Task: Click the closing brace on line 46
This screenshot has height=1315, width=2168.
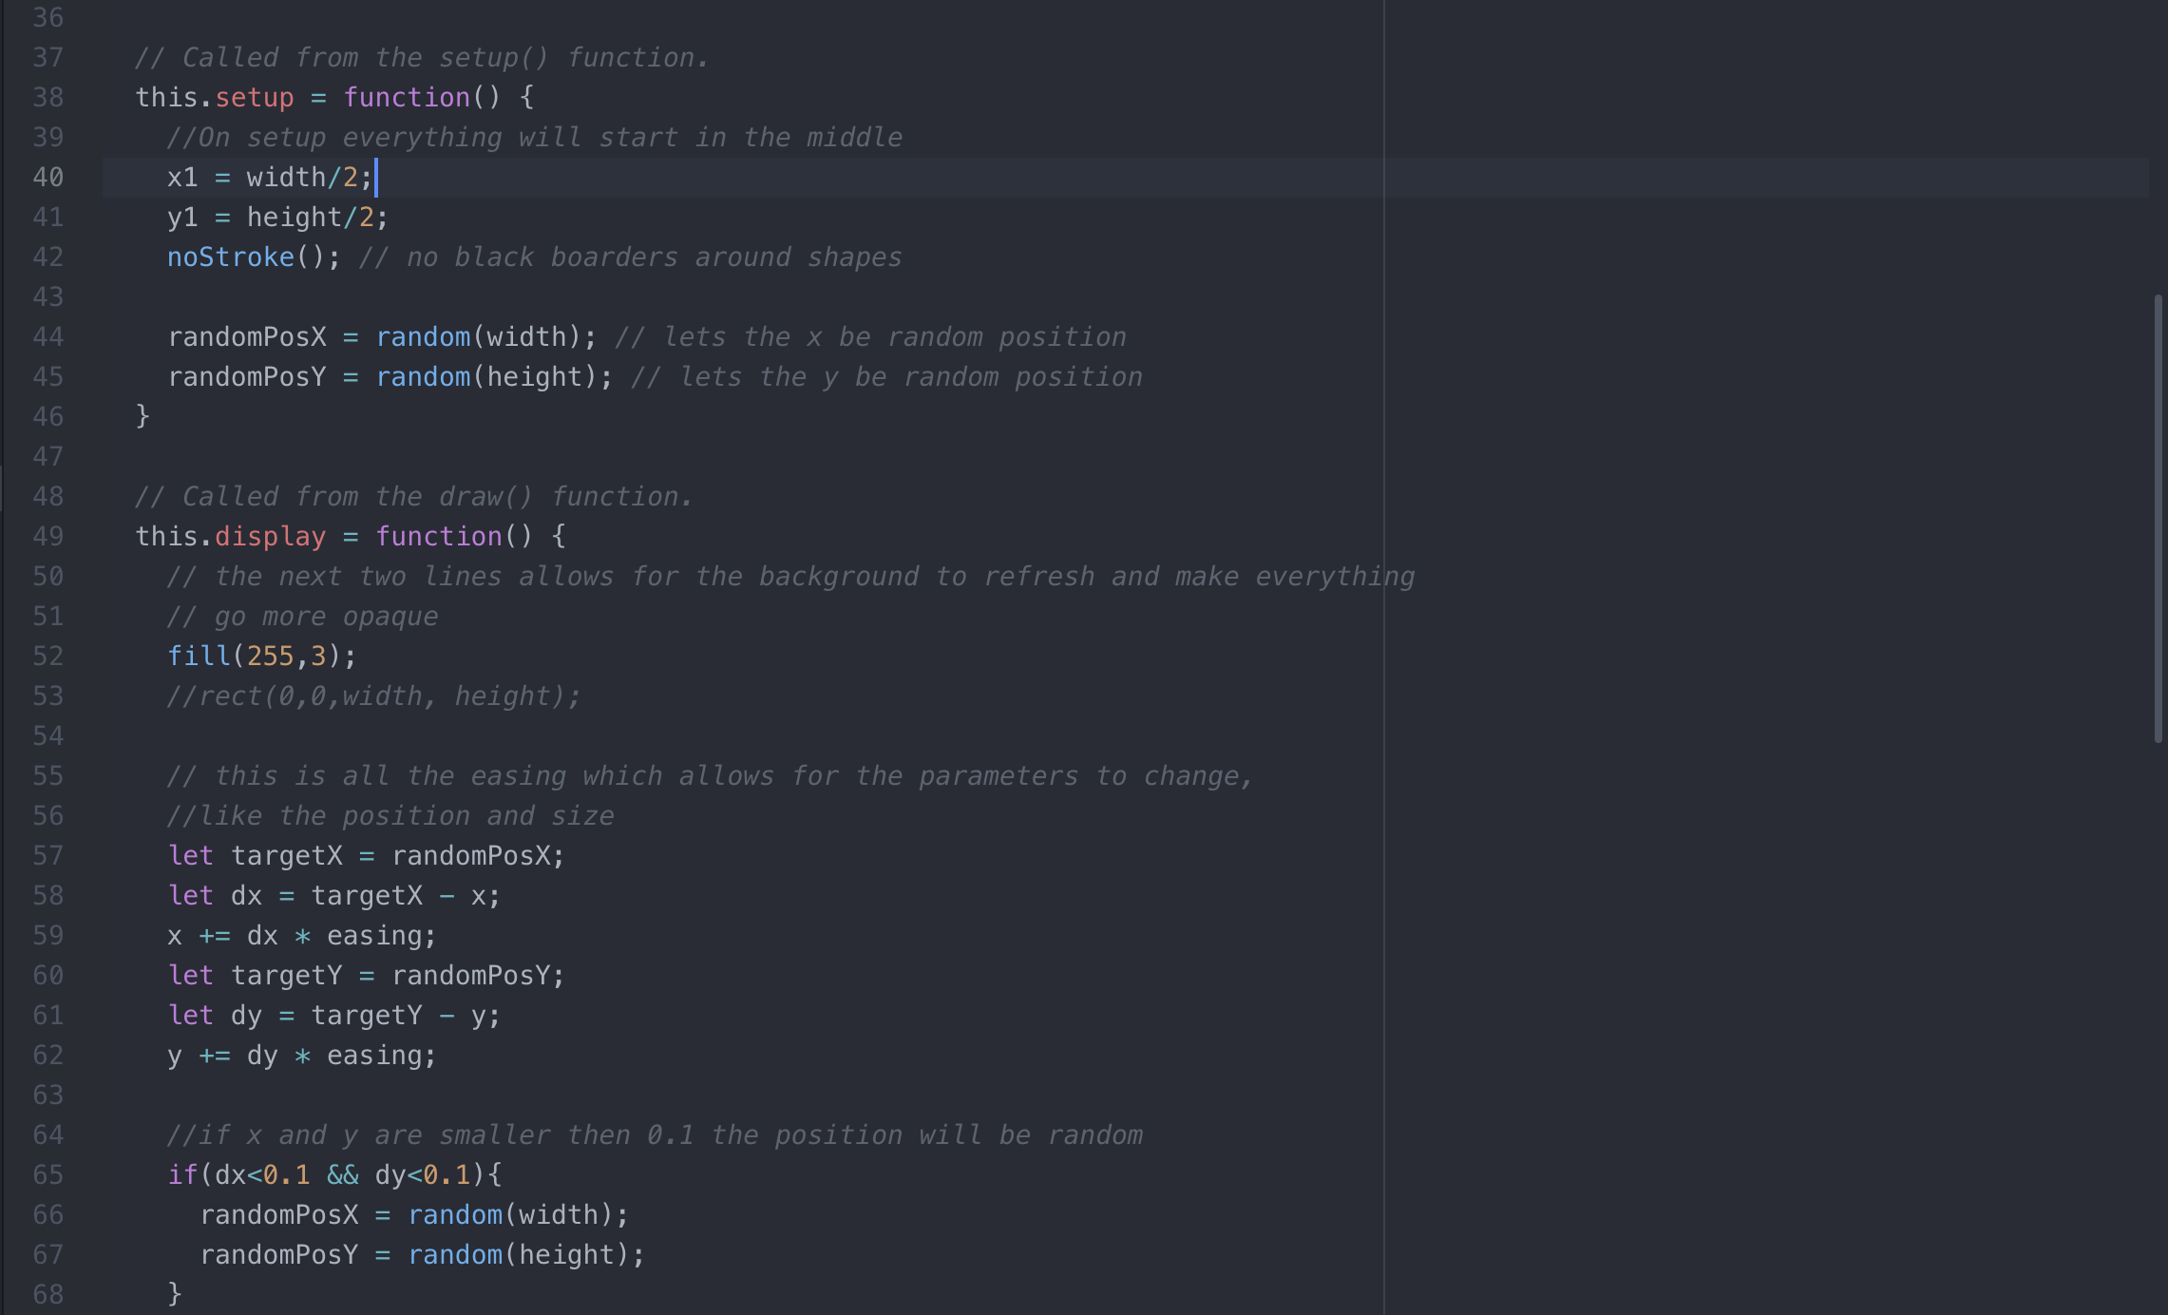Action: click(x=143, y=416)
